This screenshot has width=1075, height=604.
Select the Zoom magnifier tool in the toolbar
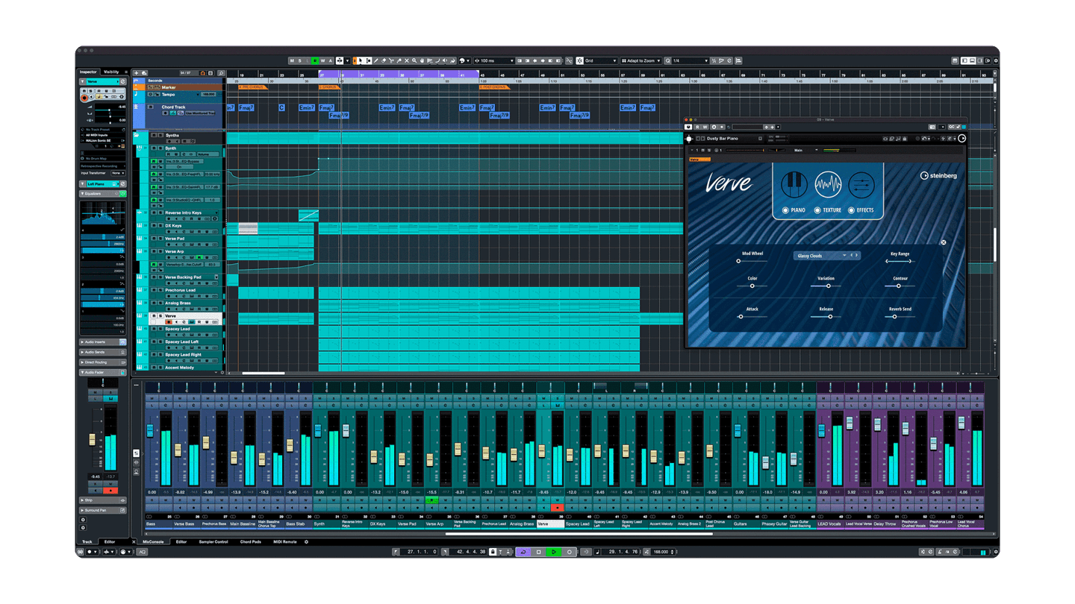[414, 60]
